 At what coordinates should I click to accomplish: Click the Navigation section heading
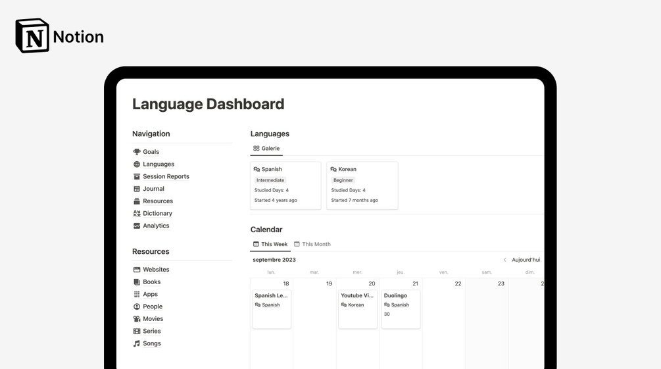click(151, 134)
